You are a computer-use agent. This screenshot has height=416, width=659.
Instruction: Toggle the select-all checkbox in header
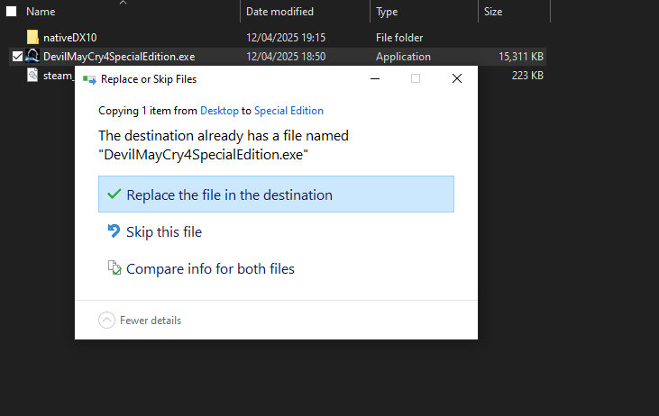pyautogui.click(x=12, y=12)
